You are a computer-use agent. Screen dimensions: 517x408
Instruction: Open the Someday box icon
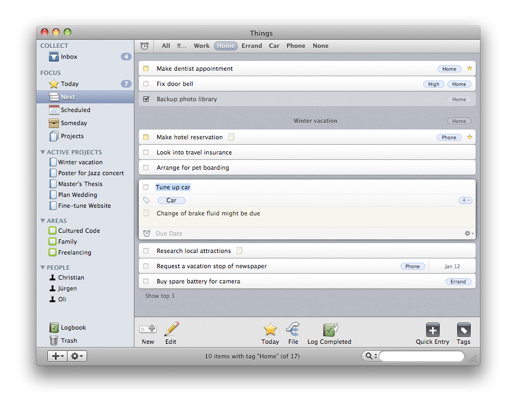point(53,123)
